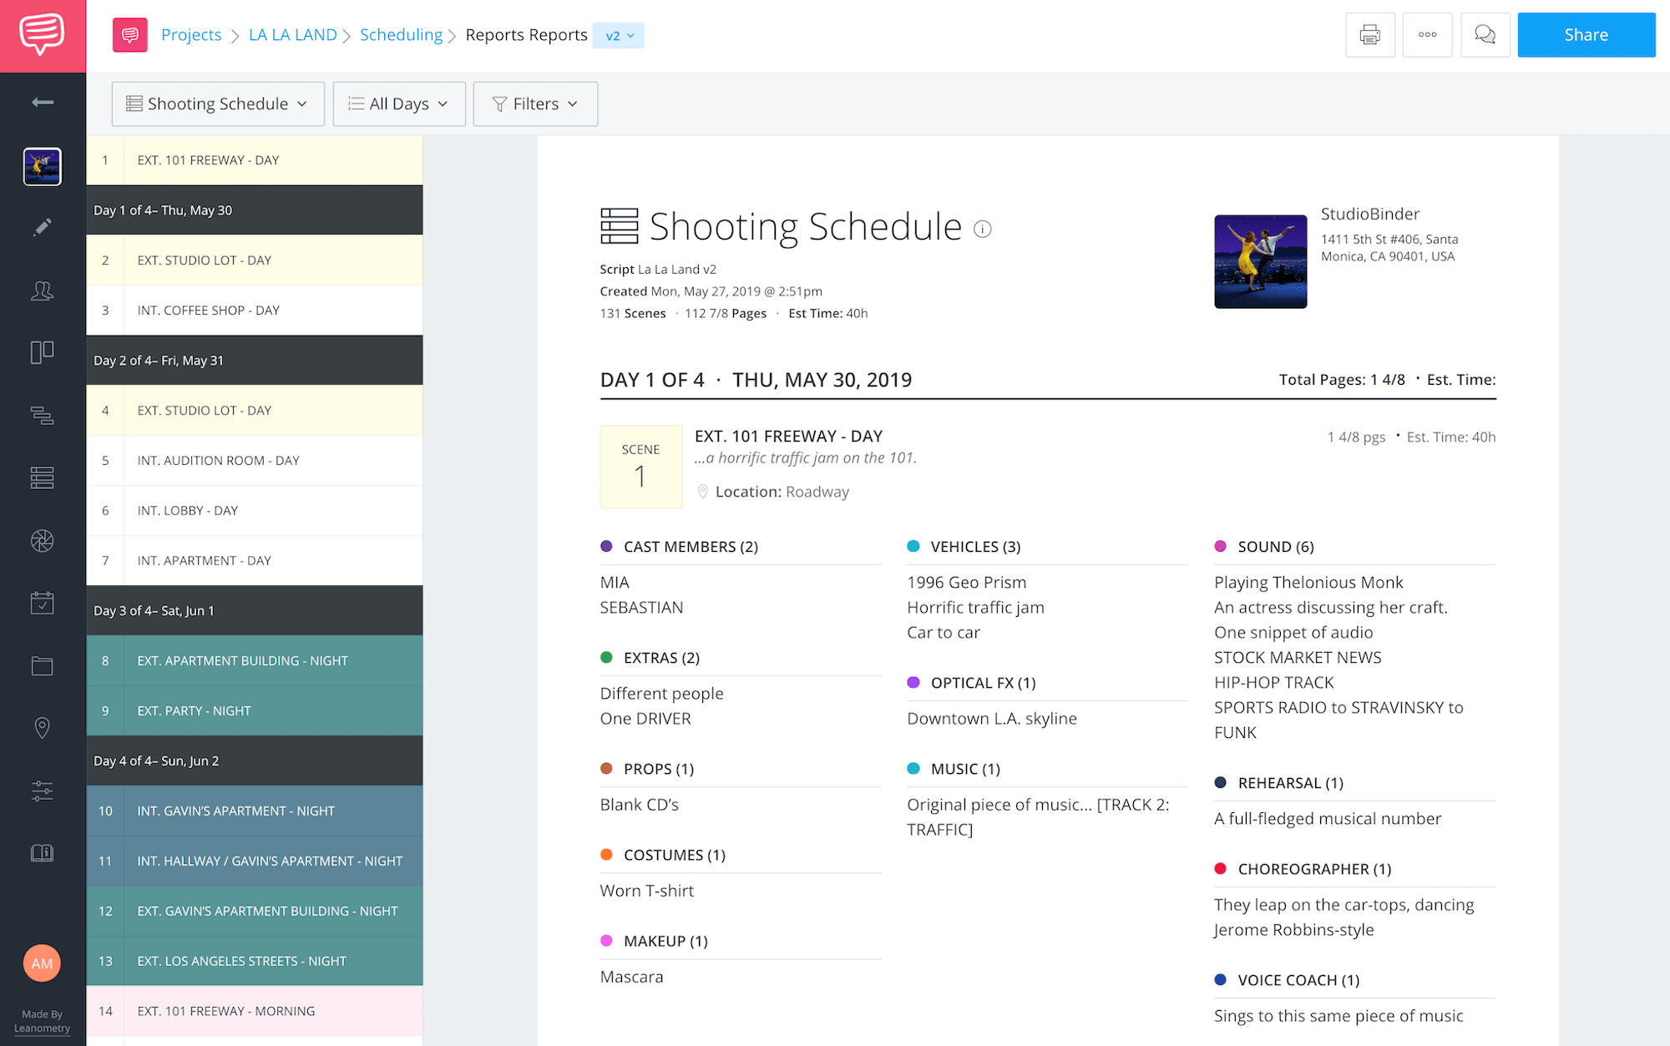Expand the Filters dropdown
Screen dimensions: 1670x1046
click(535, 104)
